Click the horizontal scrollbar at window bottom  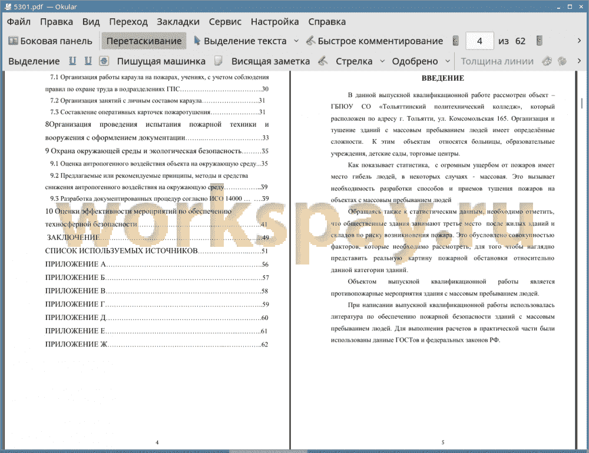(x=268, y=451)
